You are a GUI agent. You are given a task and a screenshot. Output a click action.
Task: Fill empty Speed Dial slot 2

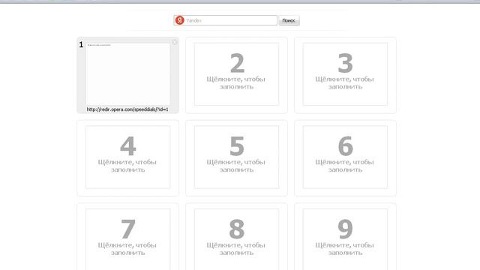[237, 74]
